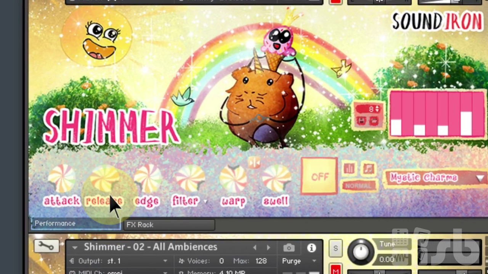Click the camera snapshot icon
The height and width of the screenshot is (274, 488).
tap(289, 248)
